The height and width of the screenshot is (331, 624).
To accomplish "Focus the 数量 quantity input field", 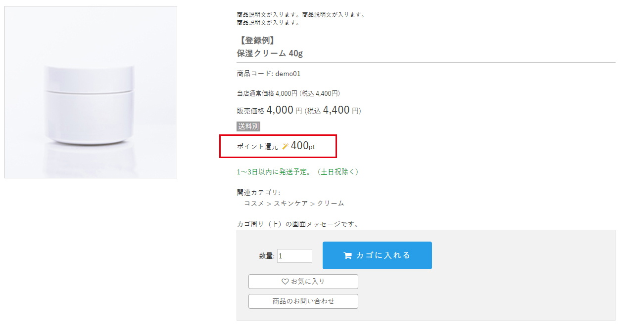I will [294, 256].
